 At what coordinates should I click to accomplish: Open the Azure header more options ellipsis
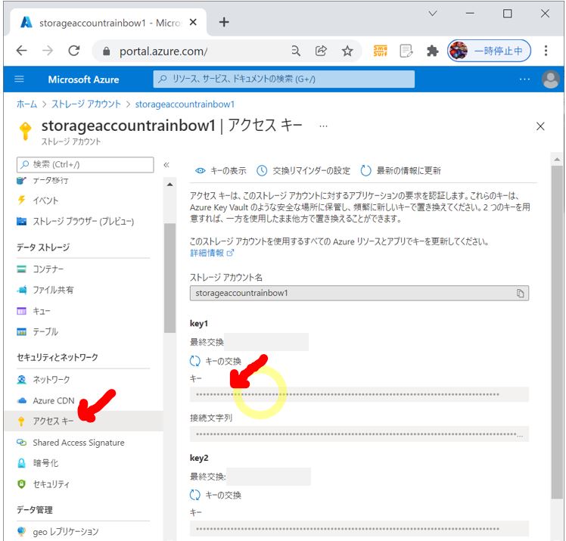[524, 79]
